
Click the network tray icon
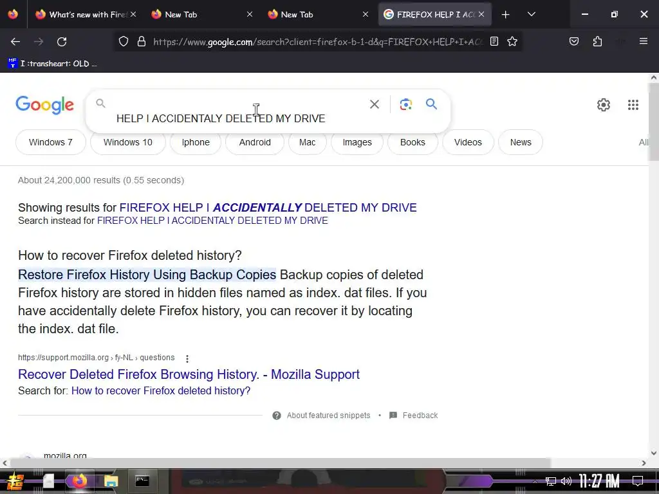coord(550,481)
